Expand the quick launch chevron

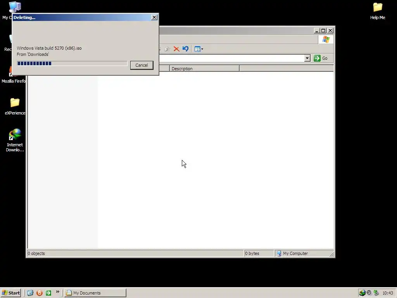coord(57,292)
